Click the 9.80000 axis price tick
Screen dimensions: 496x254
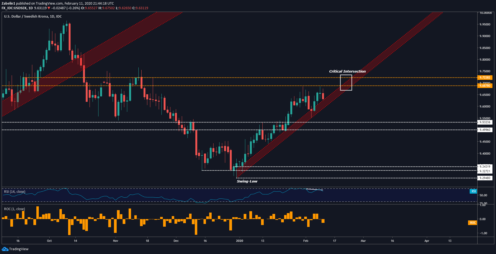coord(485,60)
